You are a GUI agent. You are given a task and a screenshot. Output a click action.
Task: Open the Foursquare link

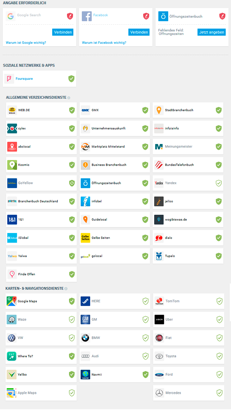pyautogui.click(x=24, y=79)
